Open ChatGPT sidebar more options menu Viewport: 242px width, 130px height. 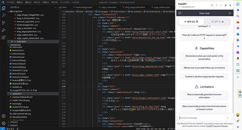click(x=217, y=5)
